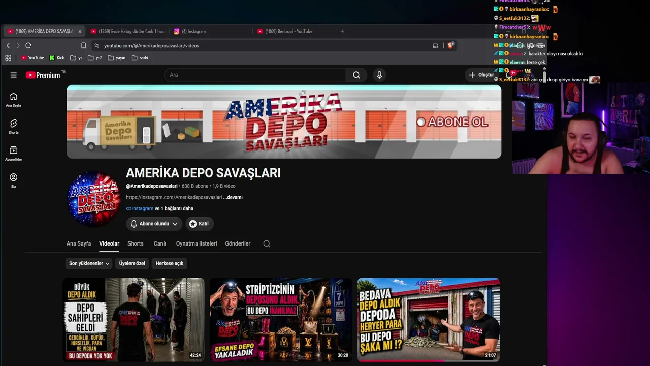Open the yt bookmark folder
Image resolution: width=650 pixels, height=366 pixels.
(76, 58)
